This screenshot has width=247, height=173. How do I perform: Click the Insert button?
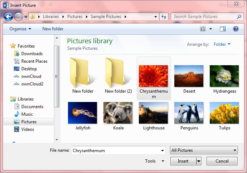(x=183, y=161)
